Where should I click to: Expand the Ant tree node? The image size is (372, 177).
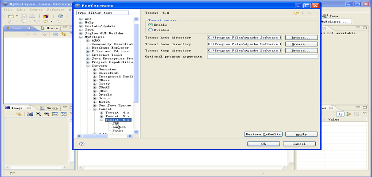coord(81,19)
